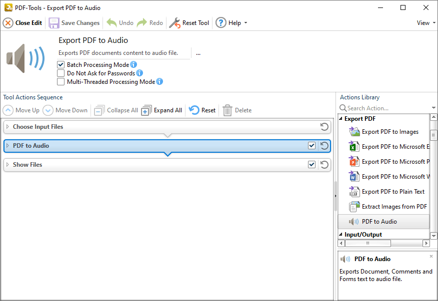Reset the Choose Input Files action
Image resolution: width=438 pixels, height=301 pixels.
324,127
